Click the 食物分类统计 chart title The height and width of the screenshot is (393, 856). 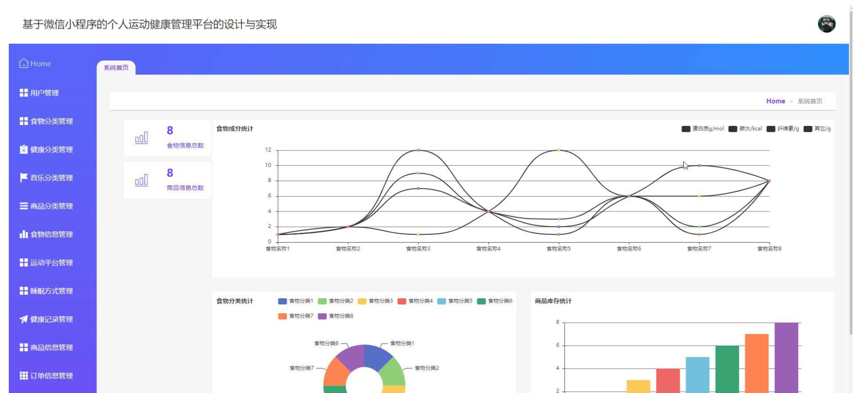coord(235,301)
